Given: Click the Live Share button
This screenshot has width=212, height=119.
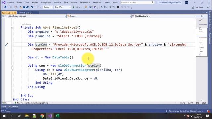Looking at the screenshot, I should click(197, 7).
